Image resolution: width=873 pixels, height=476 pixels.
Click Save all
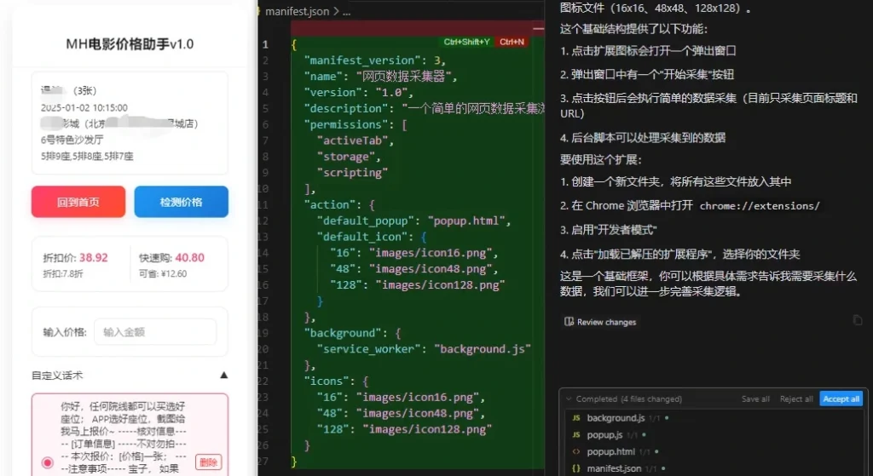pyautogui.click(x=755, y=399)
